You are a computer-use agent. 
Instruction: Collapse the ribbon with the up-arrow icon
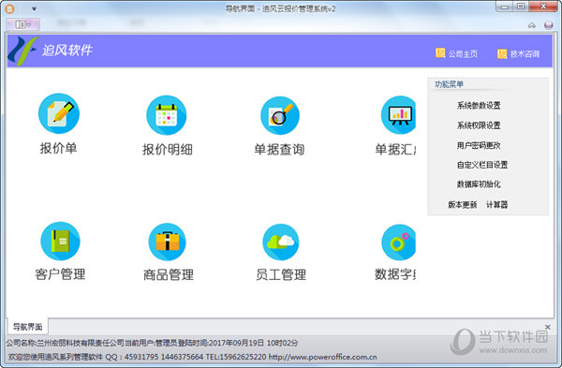532,25
